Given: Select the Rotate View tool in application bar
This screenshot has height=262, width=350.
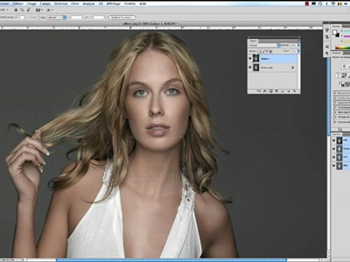Looking at the screenshot, I should click(28, 10).
